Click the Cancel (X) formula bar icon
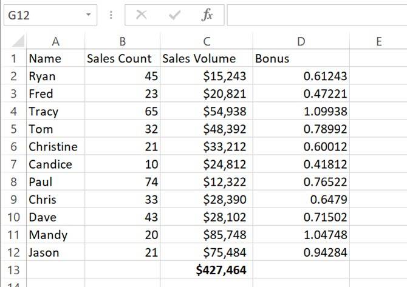 [142, 15]
